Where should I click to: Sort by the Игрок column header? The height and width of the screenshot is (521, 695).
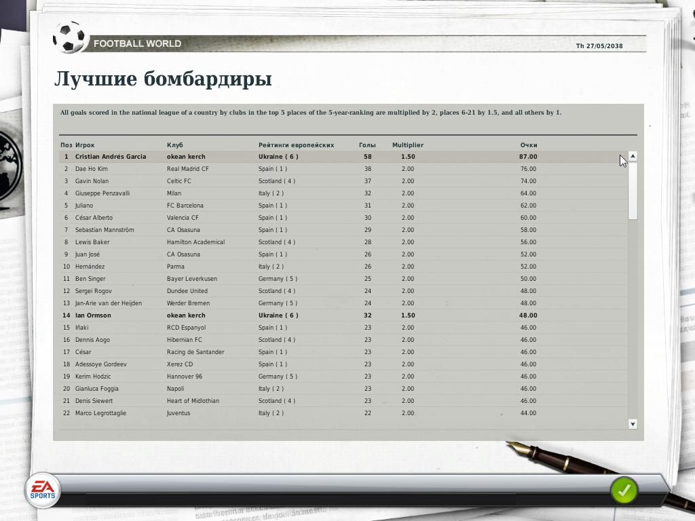tap(85, 145)
